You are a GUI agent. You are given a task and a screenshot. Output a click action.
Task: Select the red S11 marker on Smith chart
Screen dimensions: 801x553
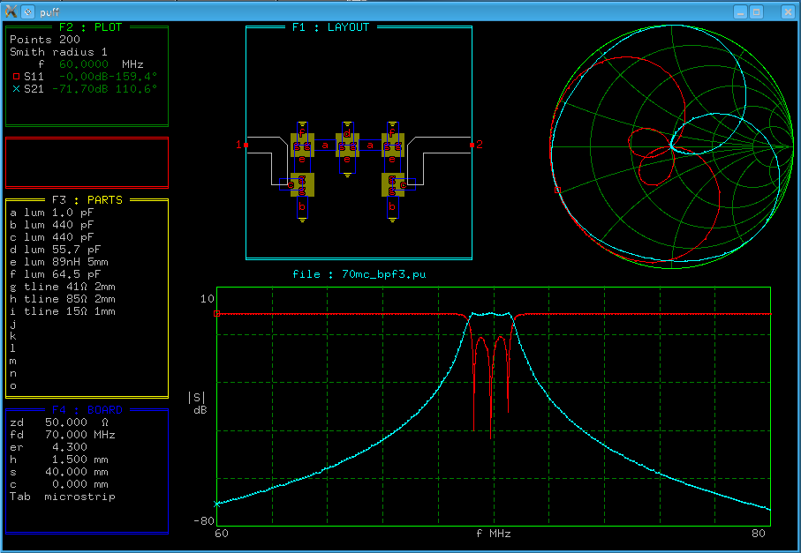pos(557,190)
